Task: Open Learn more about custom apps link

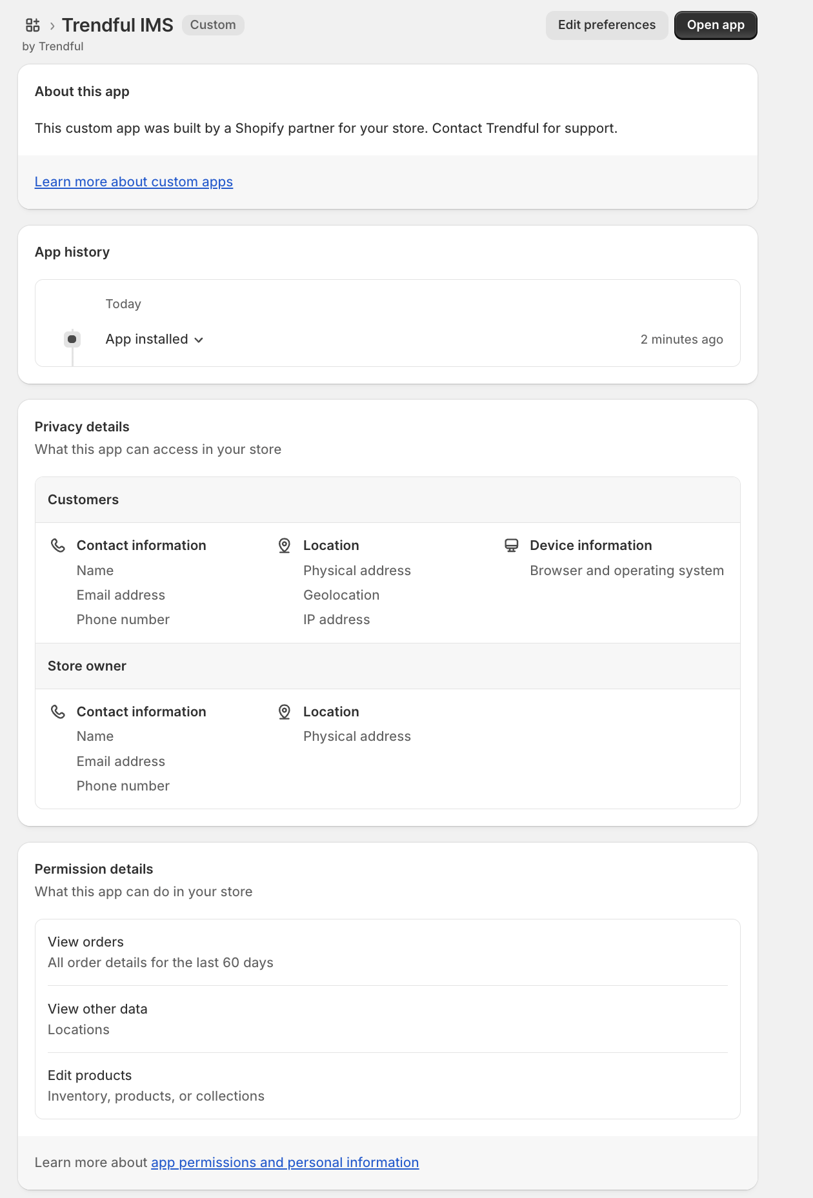Action: (x=134, y=182)
